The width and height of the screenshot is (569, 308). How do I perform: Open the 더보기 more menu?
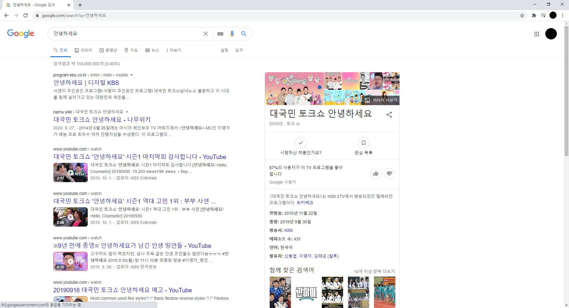174,50
